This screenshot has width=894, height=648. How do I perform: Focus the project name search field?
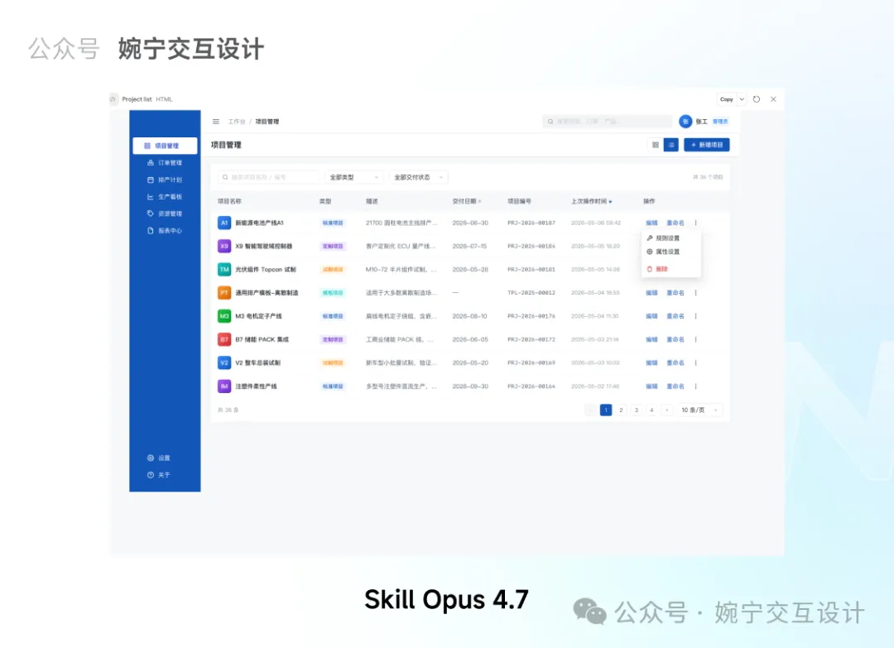pyautogui.click(x=268, y=177)
